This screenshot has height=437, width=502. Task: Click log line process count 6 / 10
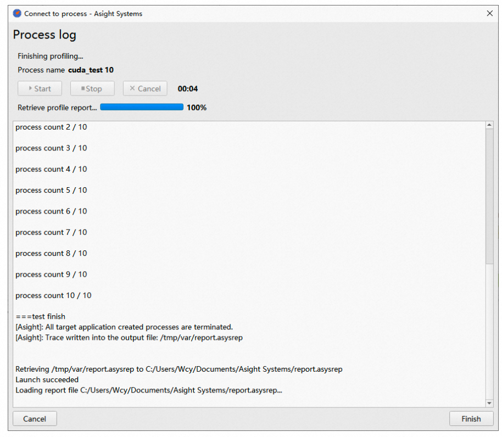pos(51,211)
